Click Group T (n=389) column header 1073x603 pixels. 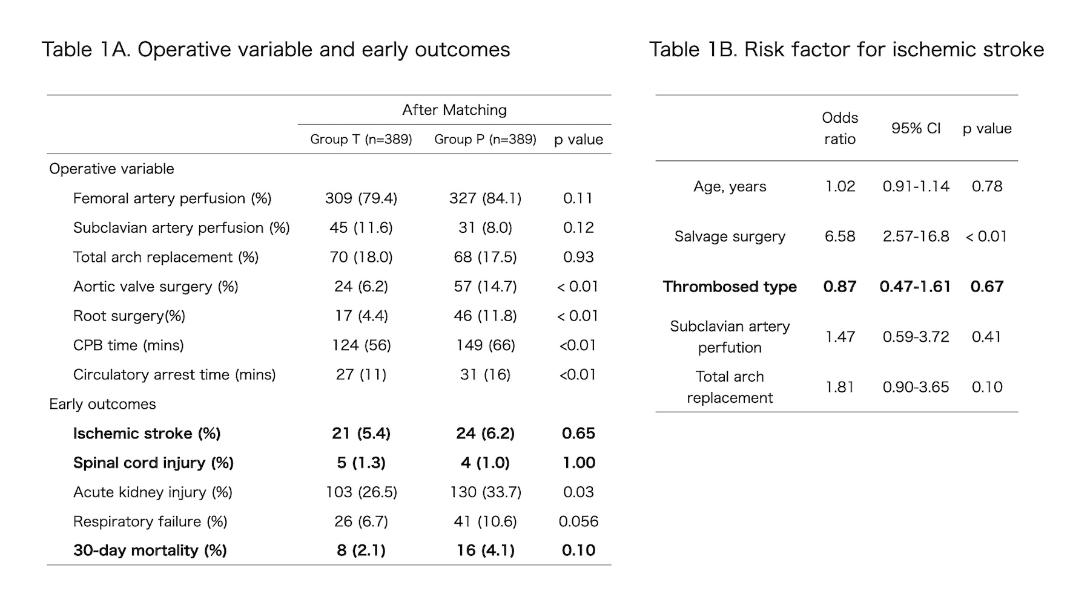pyautogui.click(x=361, y=140)
